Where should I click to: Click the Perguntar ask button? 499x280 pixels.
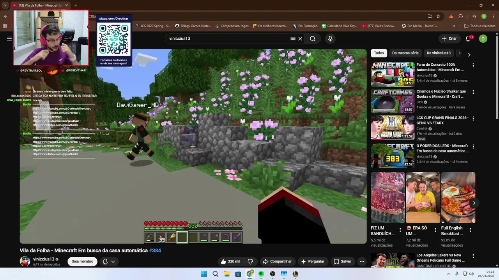pos(313,261)
